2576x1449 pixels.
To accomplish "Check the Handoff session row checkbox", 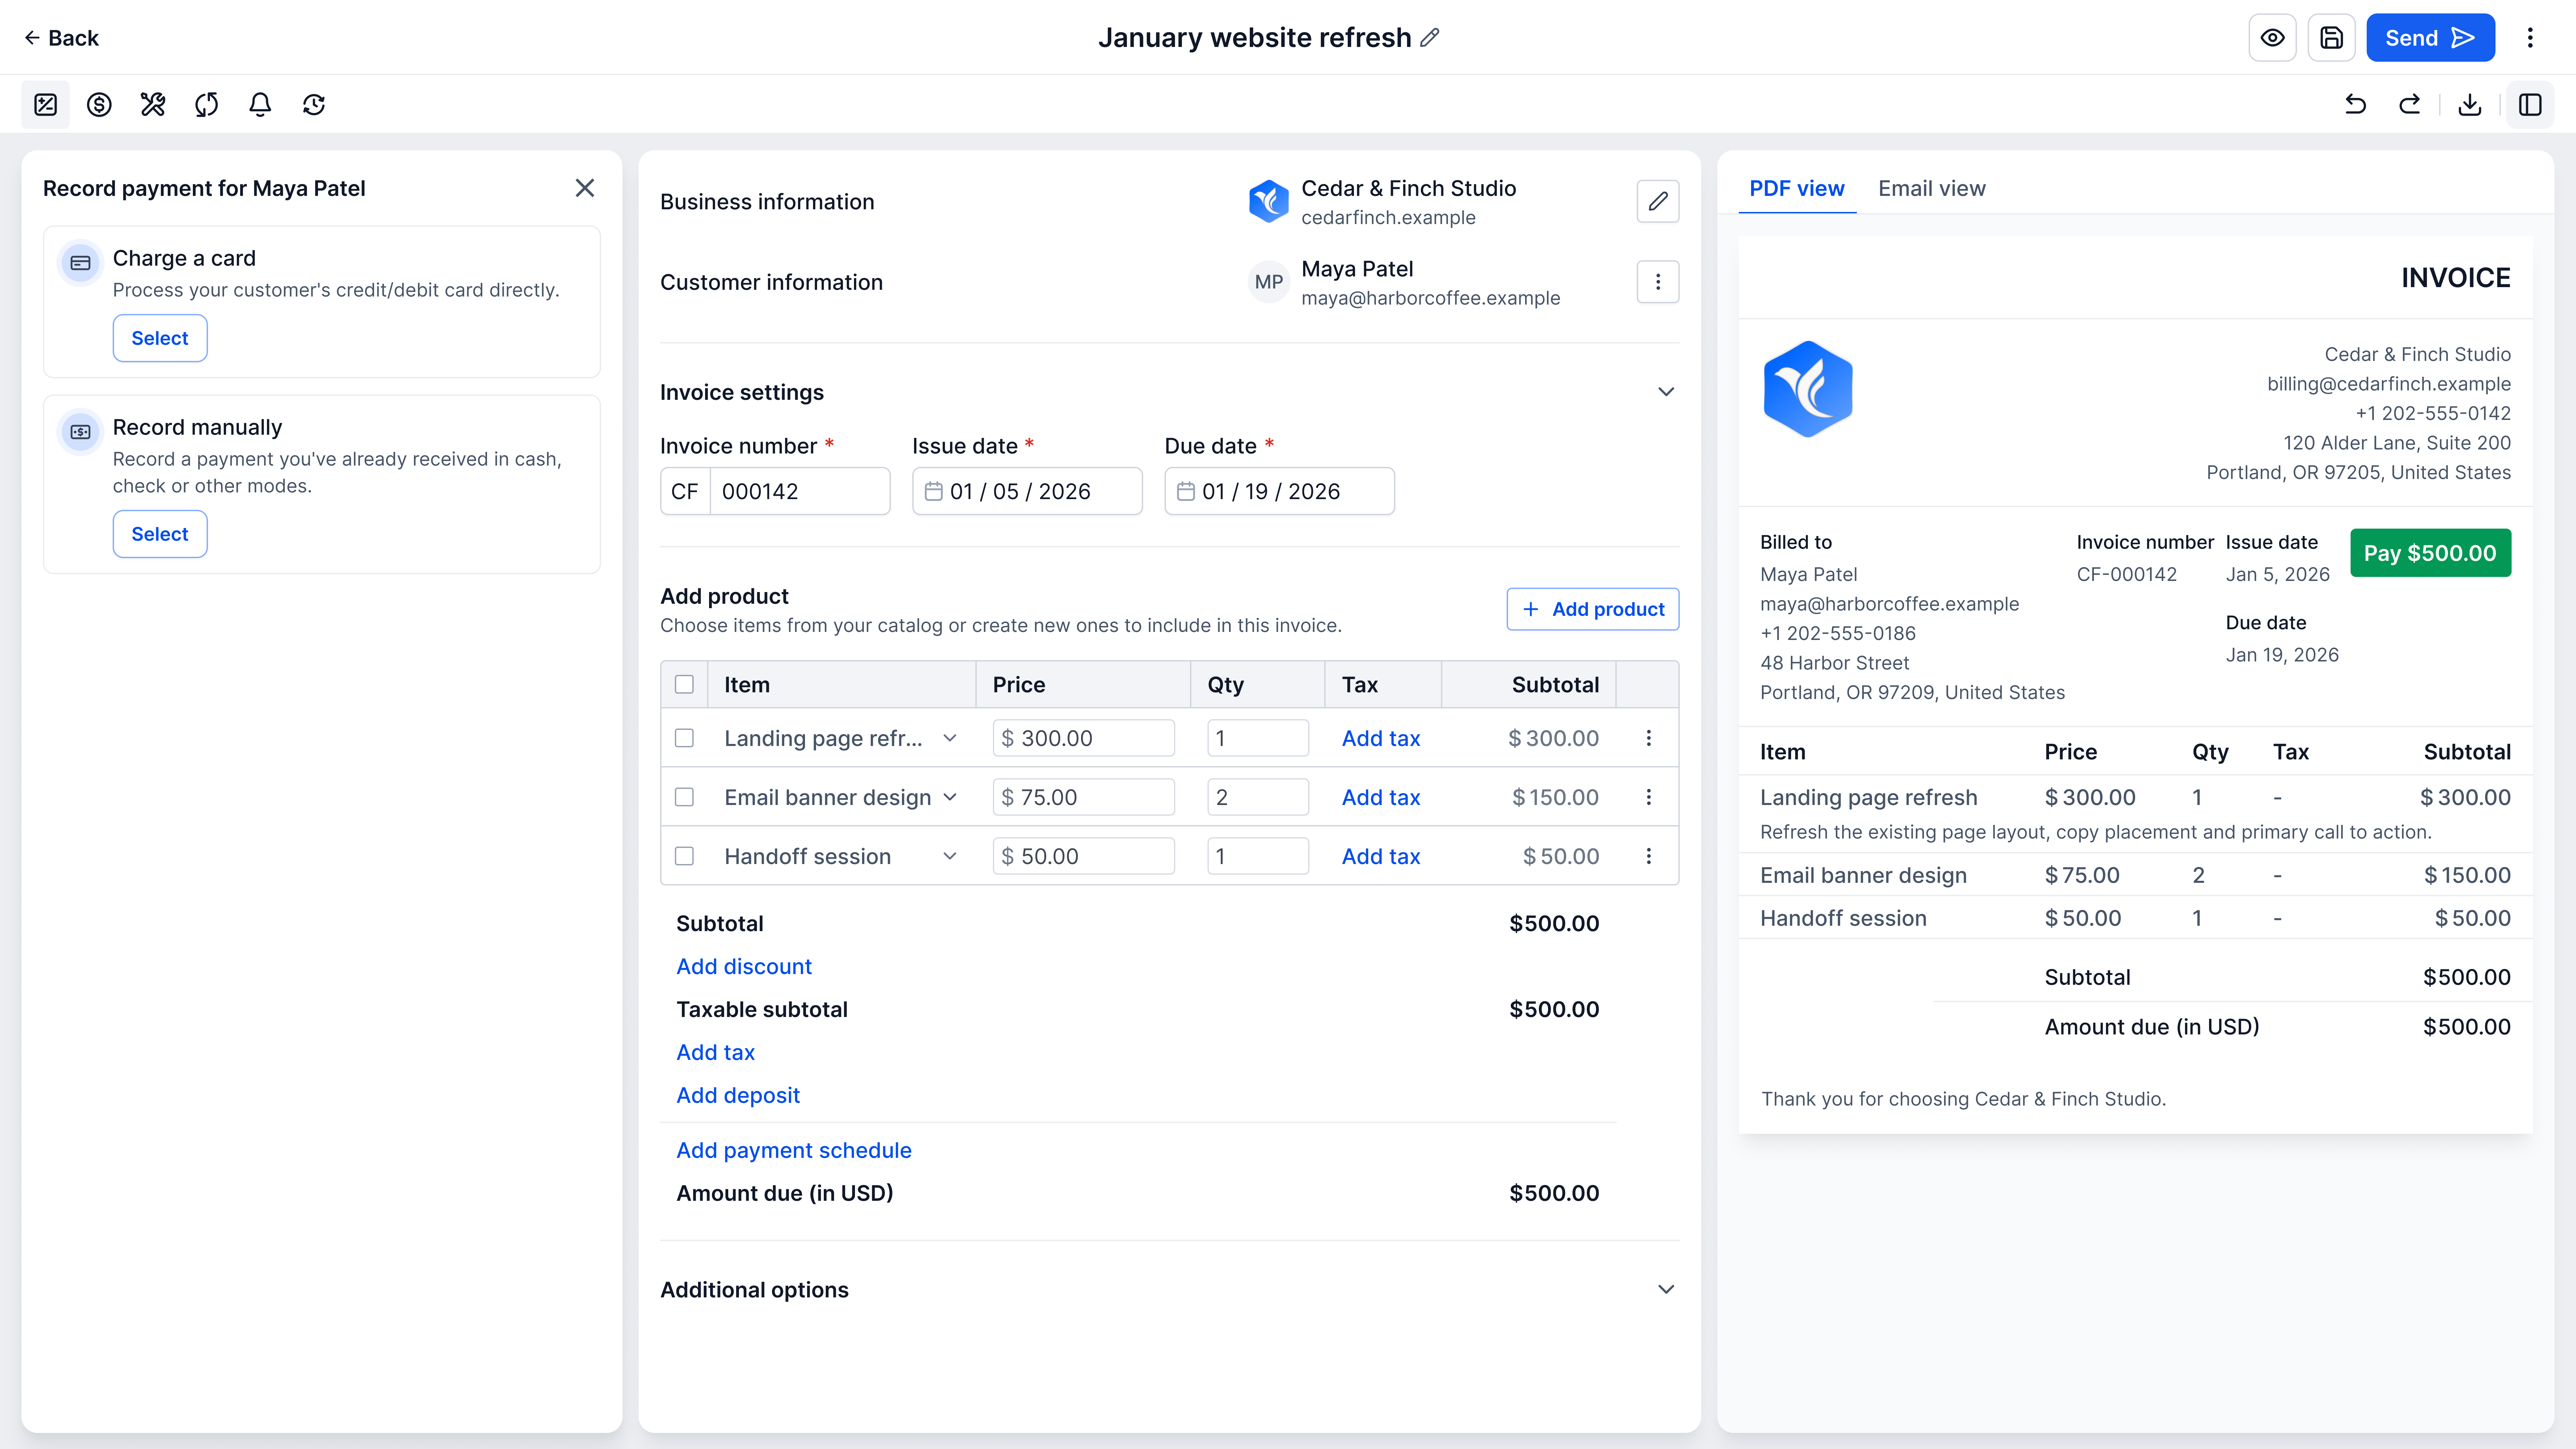I will (x=684, y=856).
